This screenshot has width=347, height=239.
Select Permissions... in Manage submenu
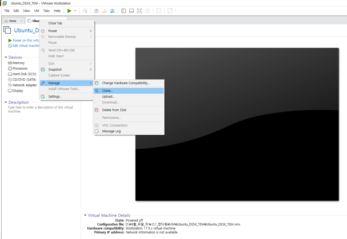(129, 118)
